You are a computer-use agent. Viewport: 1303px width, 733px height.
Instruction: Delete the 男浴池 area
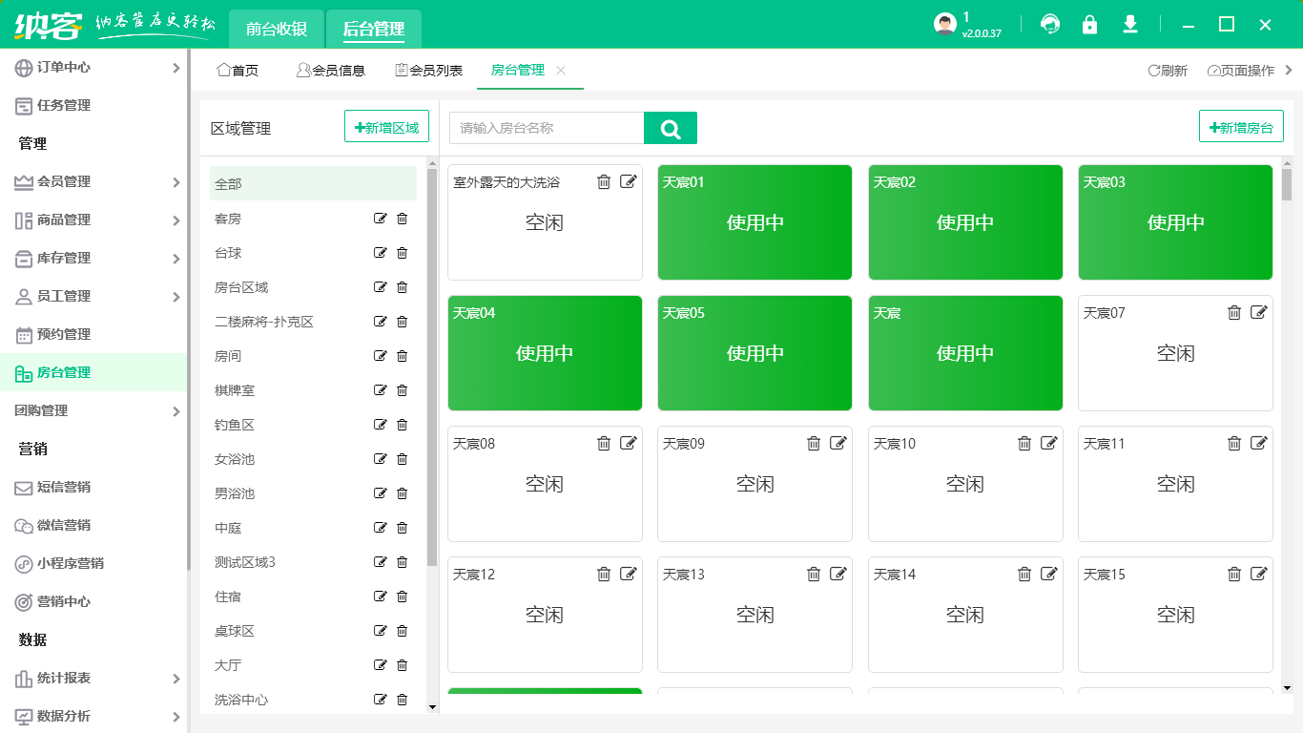pyautogui.click(x=402, y=493)
